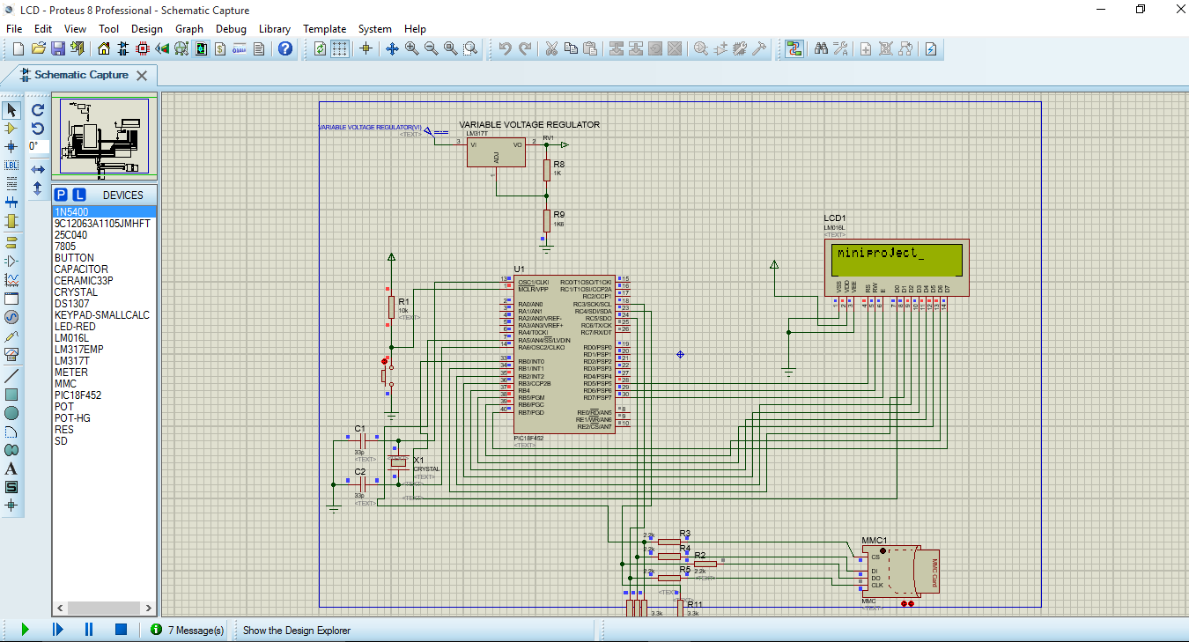Open the 7 Message(s) simulation log
This screenshot has width=1189, height=642.
coord(187,630)
